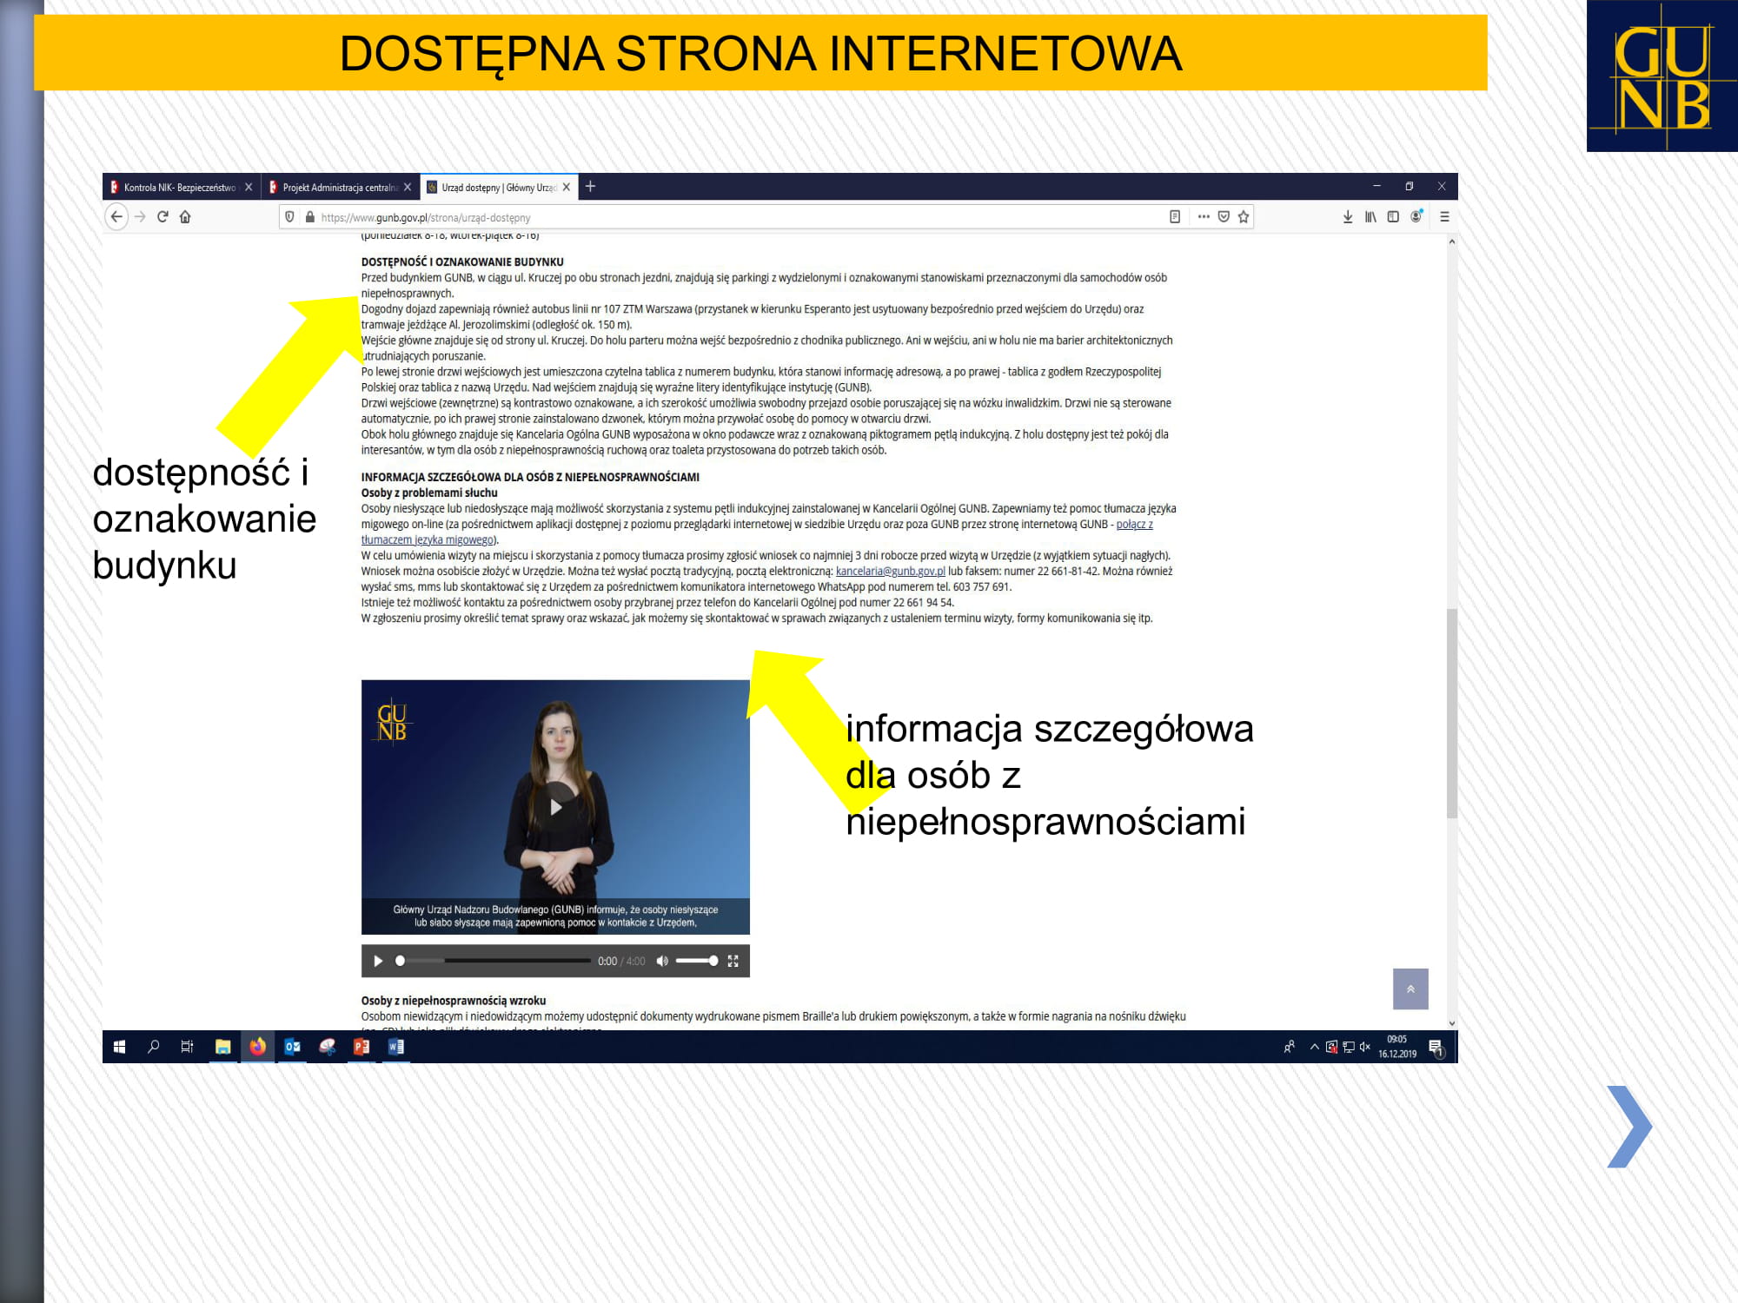The height and width of the screenshot is (1303, 1738).
Task: Click the Firefox icon on the taskbar
Action: pos(257,1047)
